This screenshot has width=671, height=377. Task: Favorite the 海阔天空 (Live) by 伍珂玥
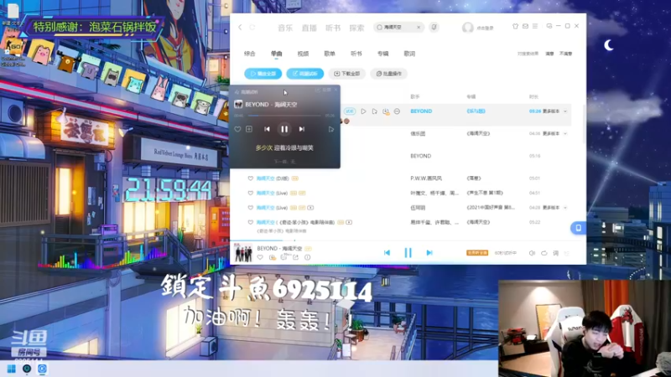click(250, 207)
